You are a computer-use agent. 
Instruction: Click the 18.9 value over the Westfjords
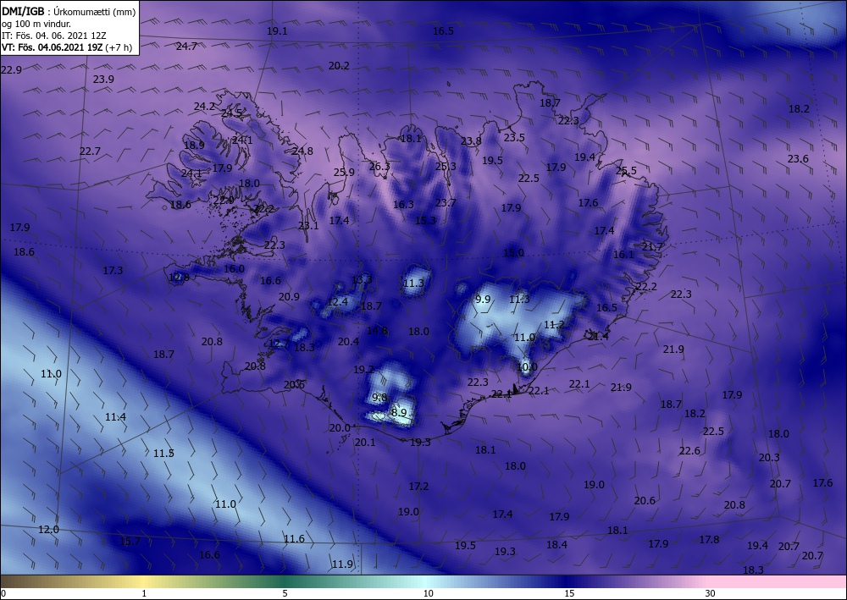click(194, 146)
